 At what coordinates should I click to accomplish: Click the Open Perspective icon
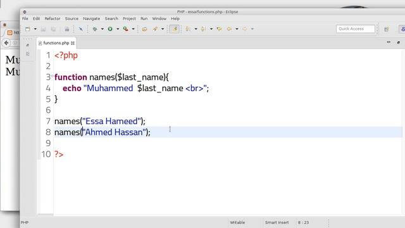(x=386, y=29)
